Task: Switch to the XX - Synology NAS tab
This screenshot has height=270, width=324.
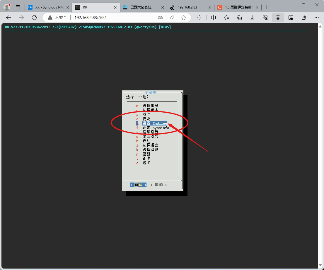Action: 49,7
